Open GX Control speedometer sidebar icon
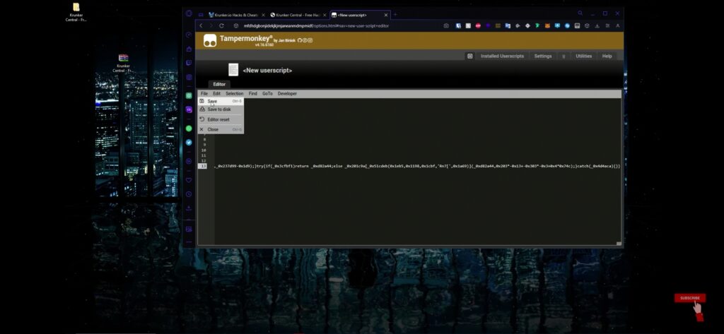Image resolution: width=724 pixels, height=334 pixels. coord(189,35)
